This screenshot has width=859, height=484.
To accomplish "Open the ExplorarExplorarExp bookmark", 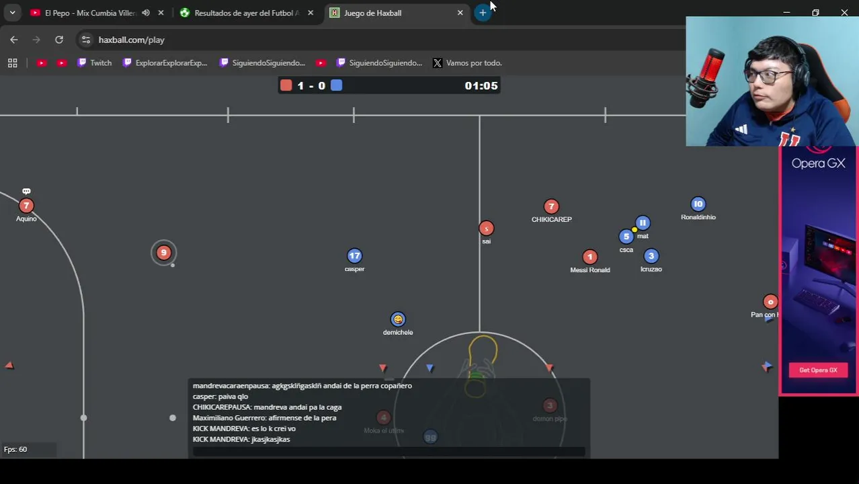I will [165, 63].
